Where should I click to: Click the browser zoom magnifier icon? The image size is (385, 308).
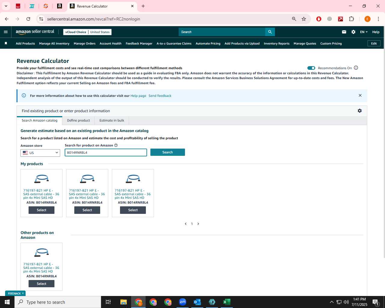[294, 19]
